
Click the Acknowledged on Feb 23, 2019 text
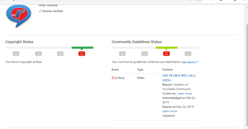[179, 100]
